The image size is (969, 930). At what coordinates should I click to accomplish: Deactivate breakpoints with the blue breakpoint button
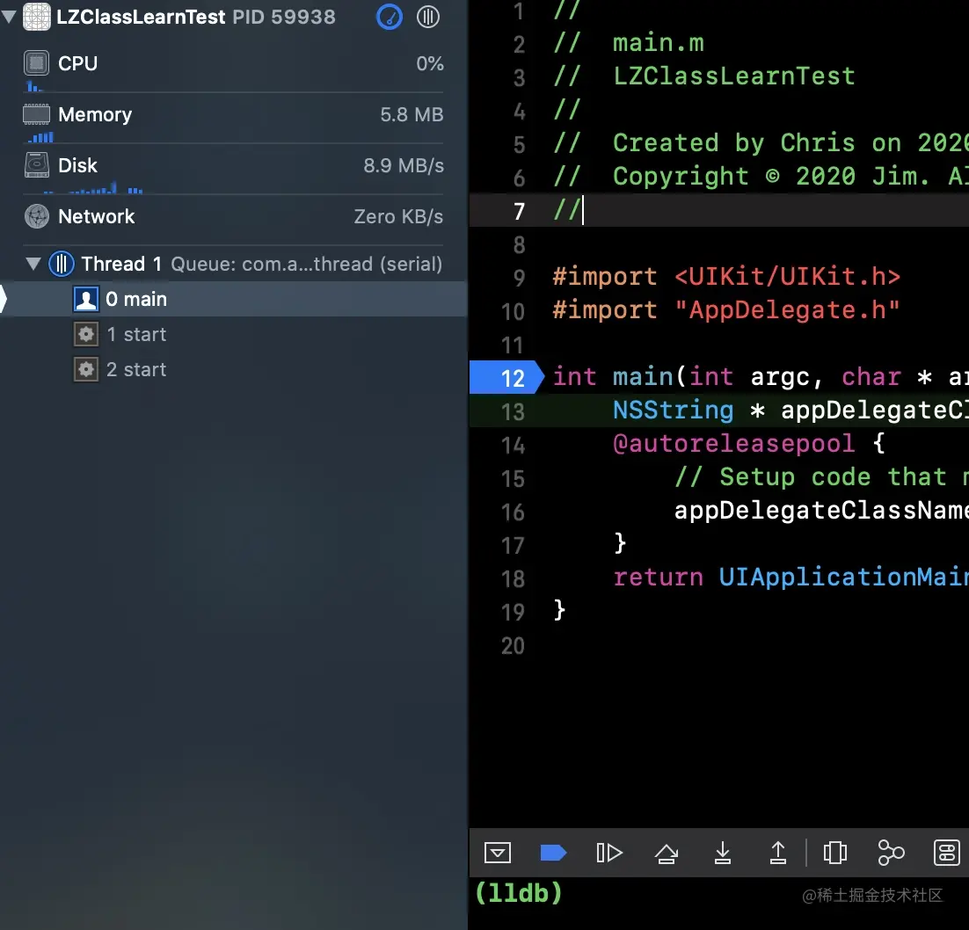coord(553,853)
